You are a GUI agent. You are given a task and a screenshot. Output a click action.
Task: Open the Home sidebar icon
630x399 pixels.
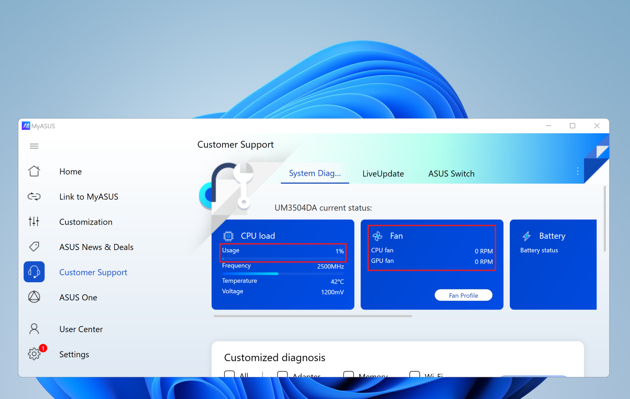pyautogui.click(x=34, y=171)
